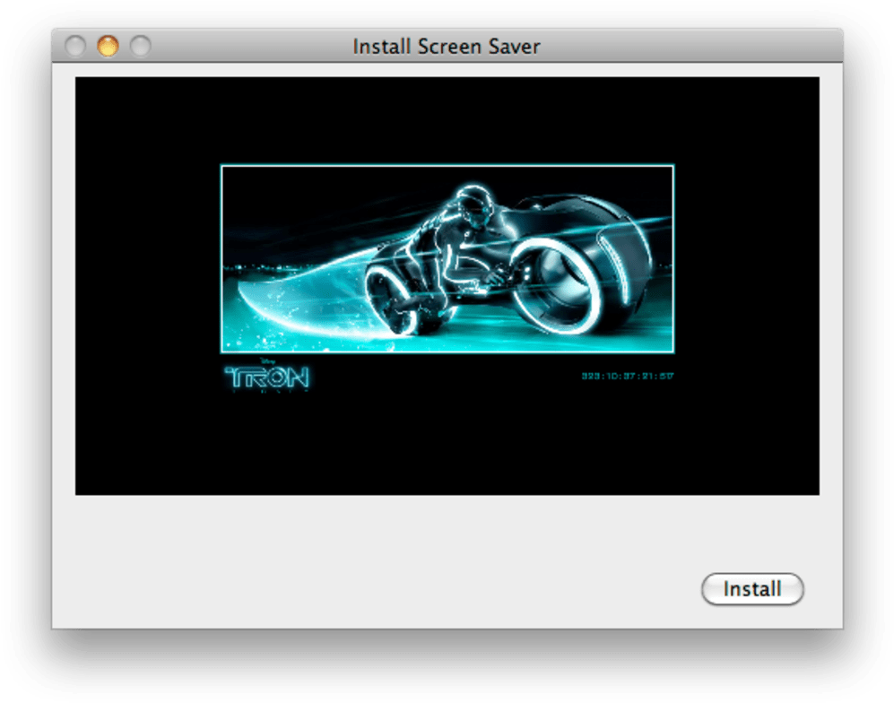
Task: Select the TRON light cycle preview image
Action: pyautogui.click(x=447, y=260)
